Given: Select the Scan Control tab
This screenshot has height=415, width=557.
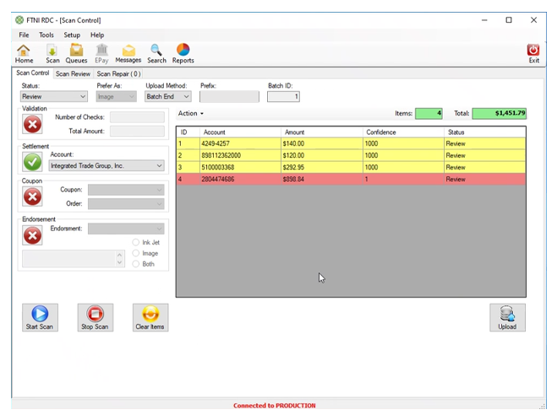Looking at the screenshot, I should 33,73.
